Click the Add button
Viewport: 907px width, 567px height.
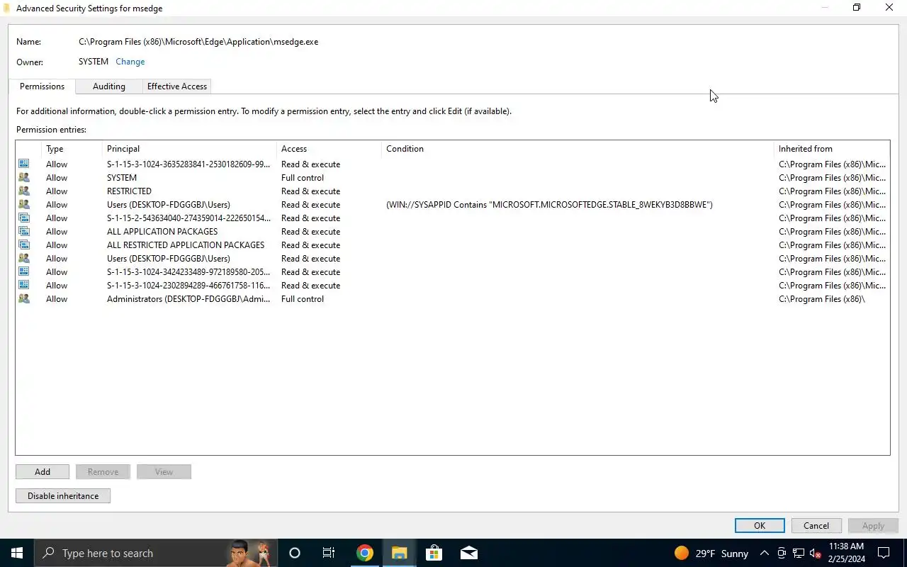(x=43, y=472)
